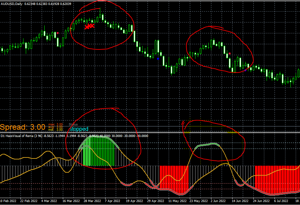Click the cyan 'stopped' status text
Screen dimensions: 300x205
(79, 129)
